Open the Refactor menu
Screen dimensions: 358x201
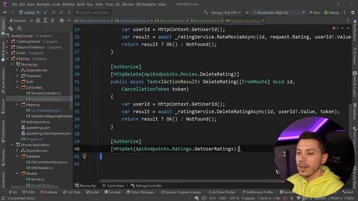[68, 4]
